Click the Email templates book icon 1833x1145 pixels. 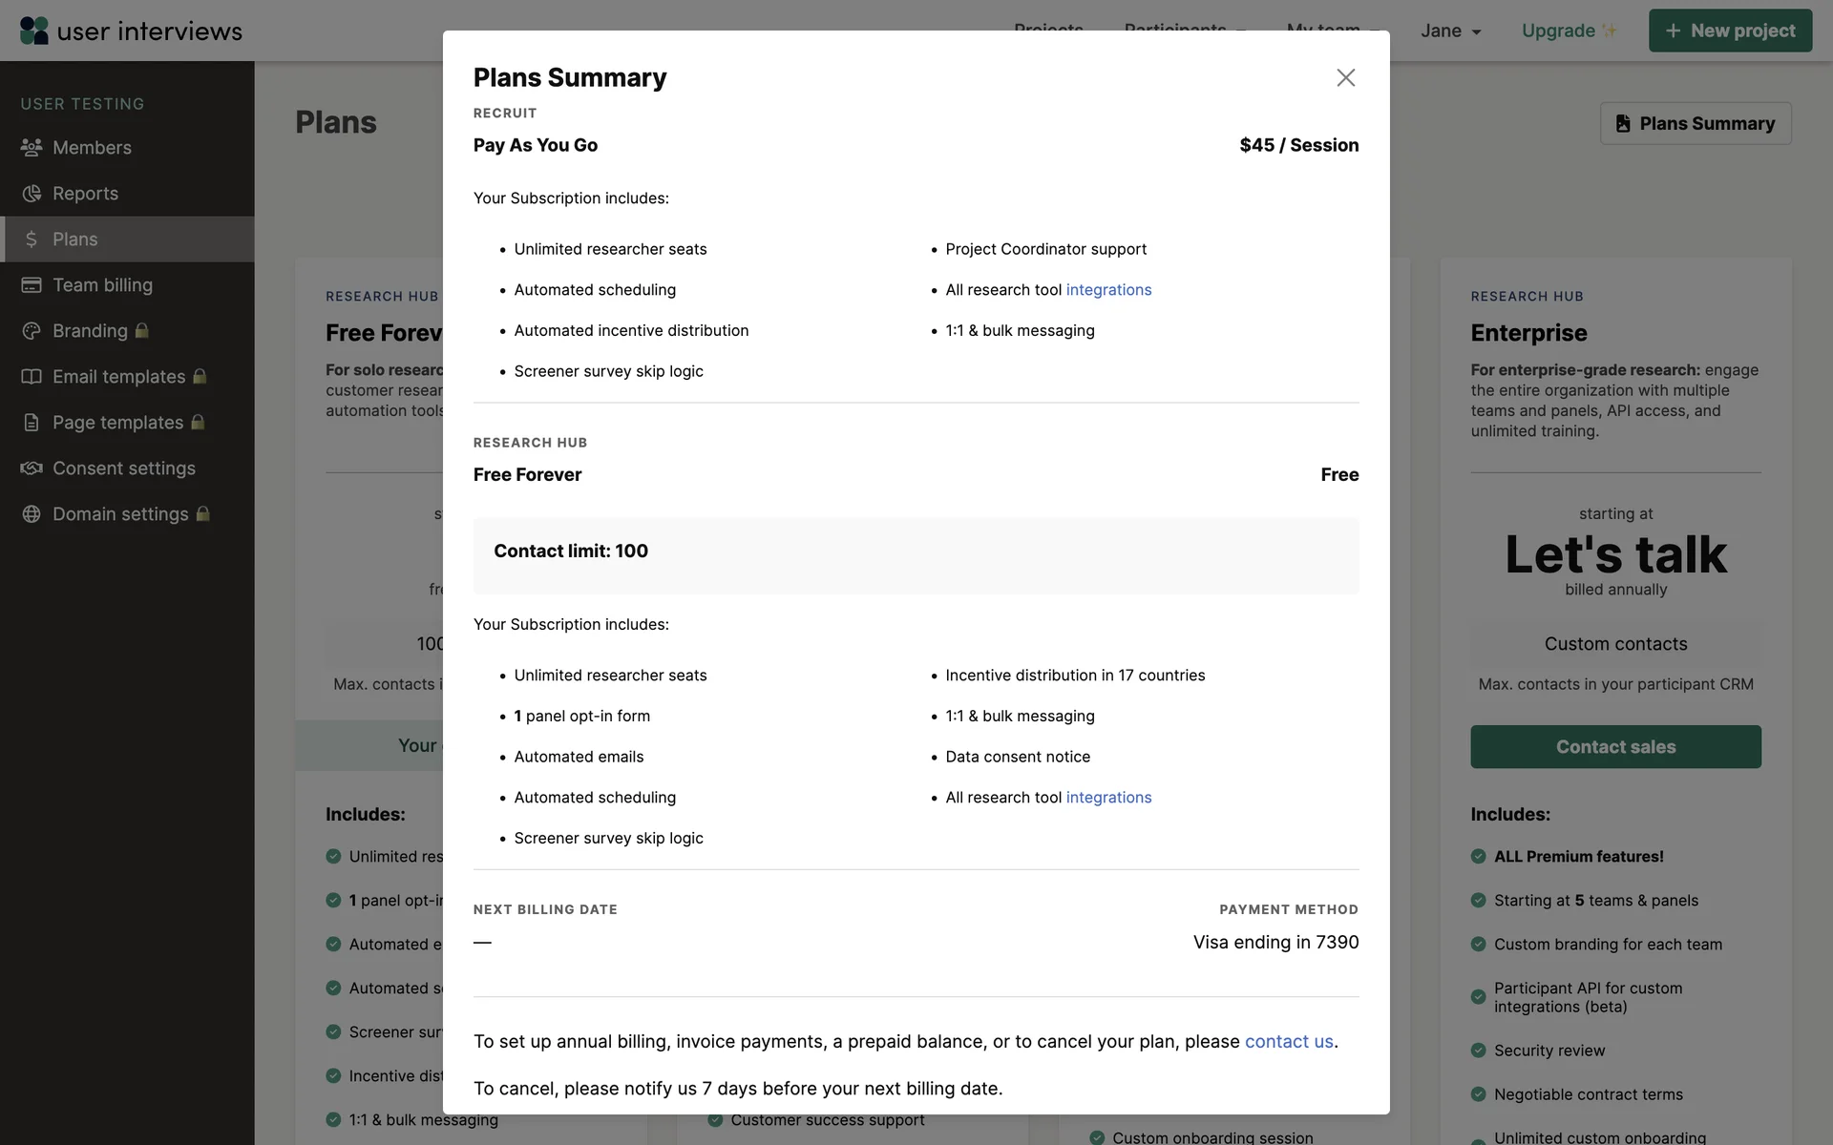[x=32, y=377]
